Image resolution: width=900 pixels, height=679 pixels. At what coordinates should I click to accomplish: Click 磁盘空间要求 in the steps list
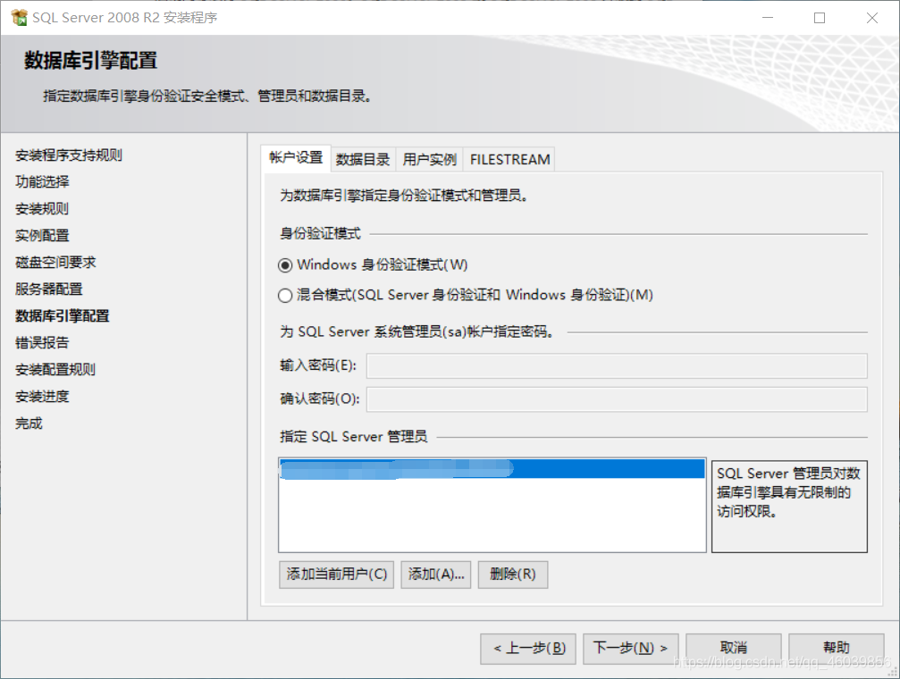coord(55,263)
